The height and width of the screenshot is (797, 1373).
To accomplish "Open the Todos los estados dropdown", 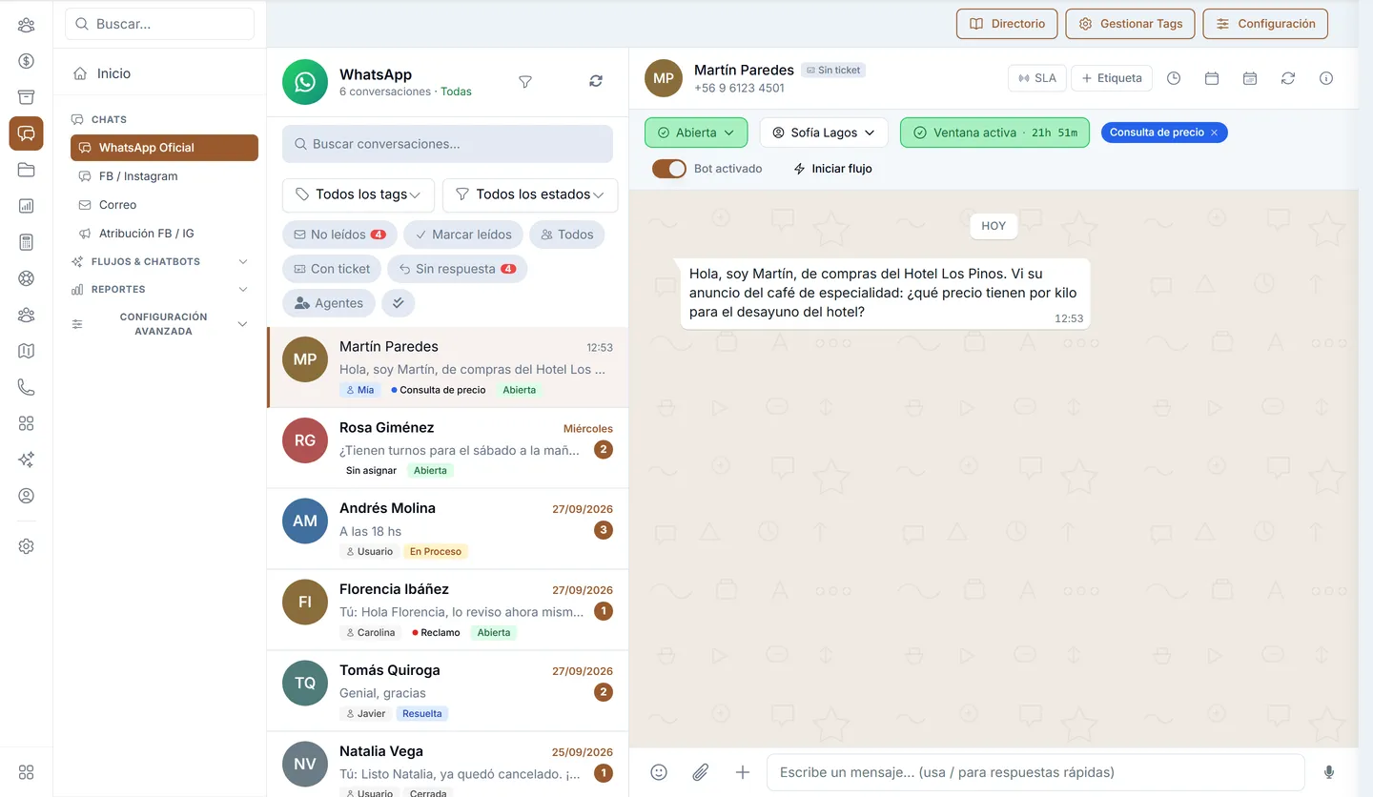I will pos(530,194).
